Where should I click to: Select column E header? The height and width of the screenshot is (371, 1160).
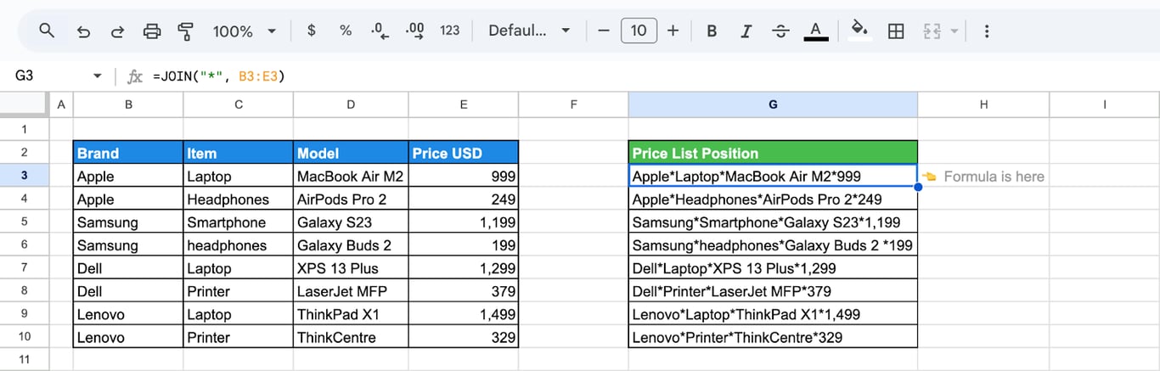pos(464,104)
